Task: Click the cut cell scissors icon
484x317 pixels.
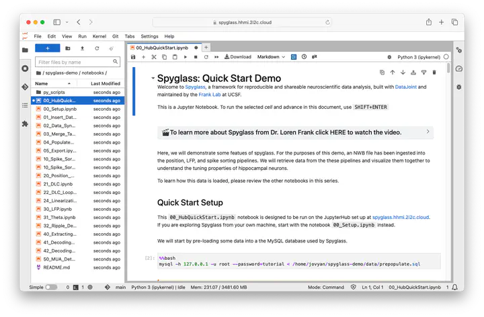Action: coord(154,57)
